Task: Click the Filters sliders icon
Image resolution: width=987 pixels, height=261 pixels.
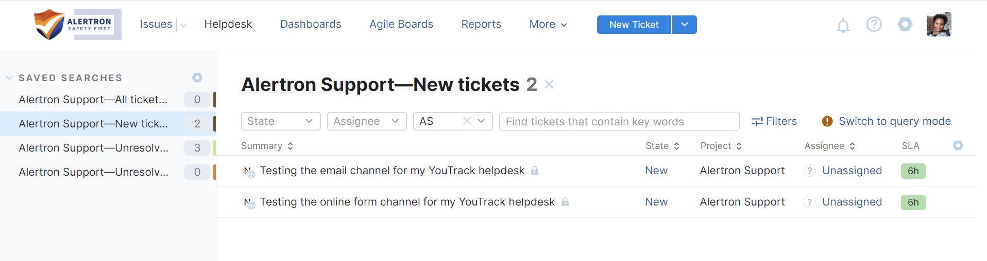Action: [757, 121]
